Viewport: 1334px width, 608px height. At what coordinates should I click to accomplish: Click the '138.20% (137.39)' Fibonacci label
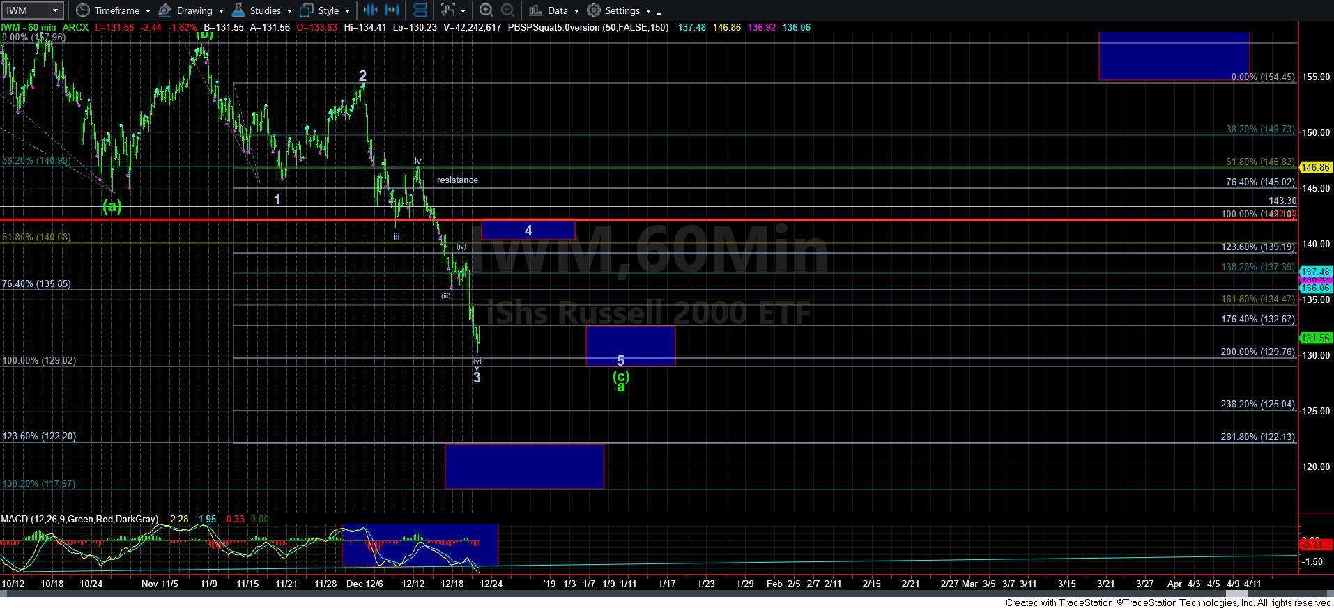tap(1258, 267)
